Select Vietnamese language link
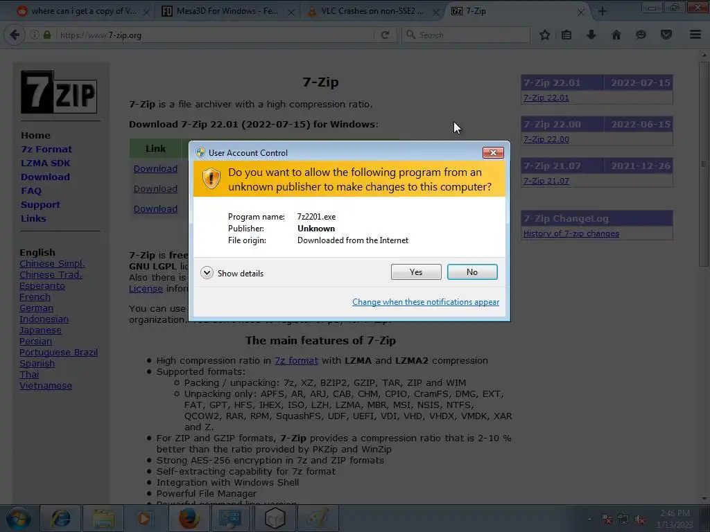Screen dimensions: 710x532 point(46,386)
